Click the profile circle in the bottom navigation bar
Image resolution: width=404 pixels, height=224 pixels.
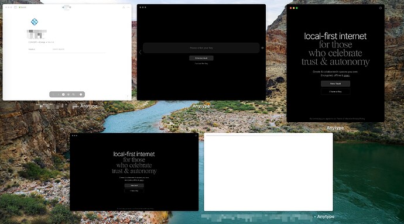coord(81,95)
